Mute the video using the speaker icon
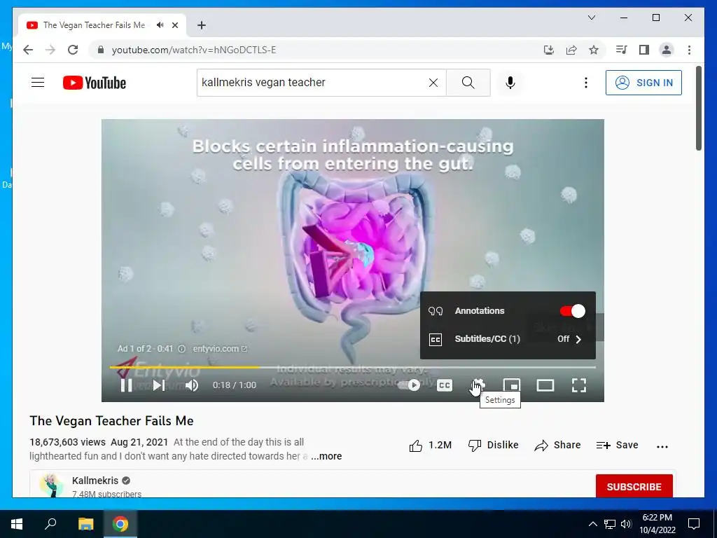This screenshot has height=538, width=717. coord(192,385)
